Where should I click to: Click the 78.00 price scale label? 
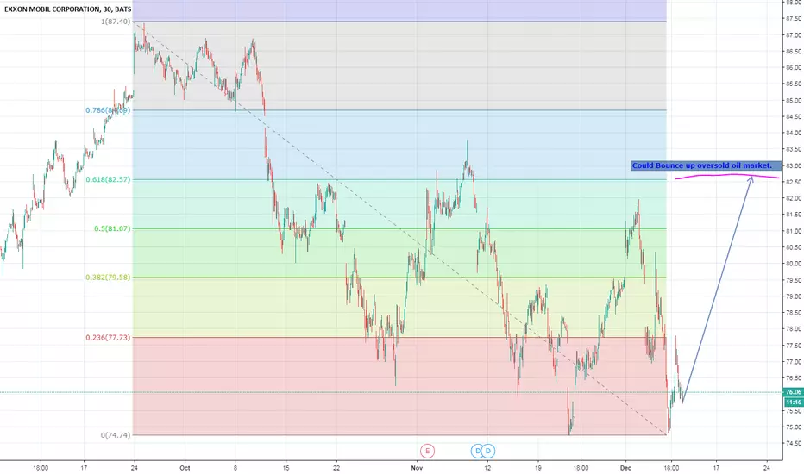[794, 329]
